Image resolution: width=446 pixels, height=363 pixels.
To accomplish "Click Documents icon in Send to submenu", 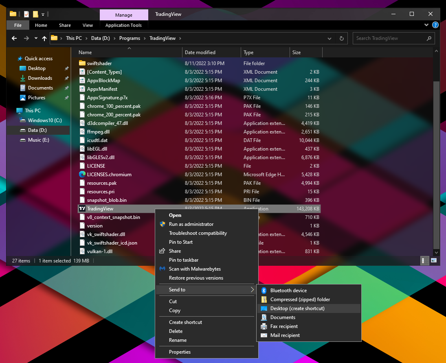I will coord(264,317).
